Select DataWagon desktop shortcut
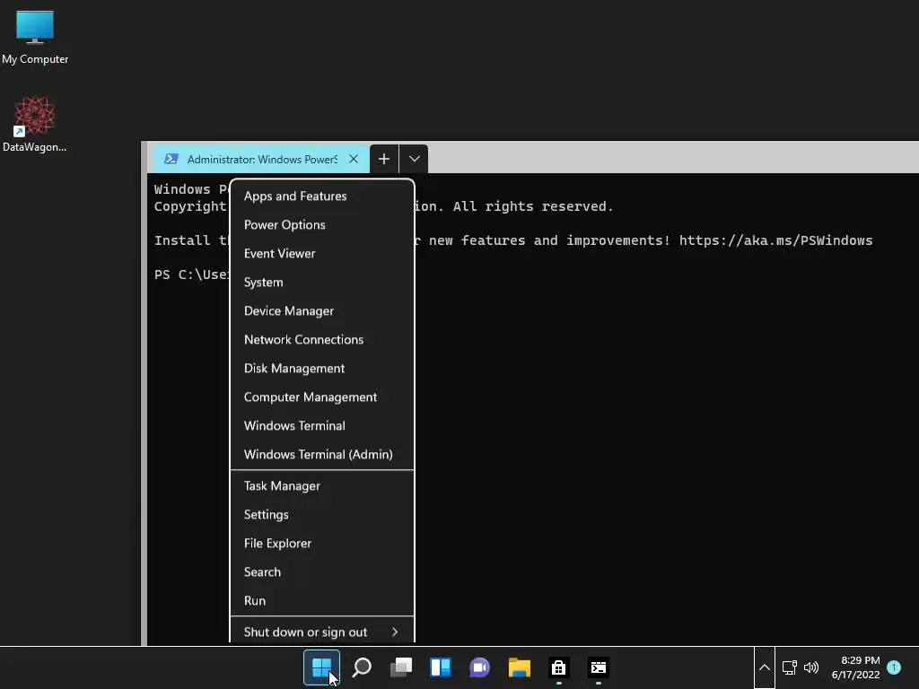The height and width of the screenshot is (689, 919). point(35,124)
